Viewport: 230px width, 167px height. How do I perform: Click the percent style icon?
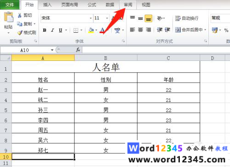point(226,30)
